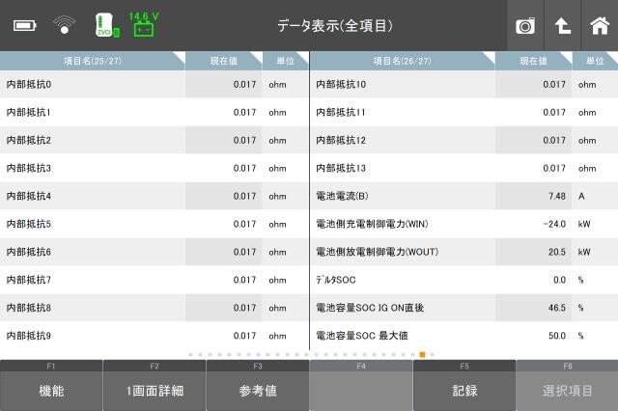Select the 内部抵抗13 row
Image resolution: width=618 pixels, height=411 pixels.
463,168
